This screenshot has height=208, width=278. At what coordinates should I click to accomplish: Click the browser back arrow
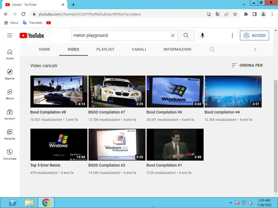(x=6, y=14)
